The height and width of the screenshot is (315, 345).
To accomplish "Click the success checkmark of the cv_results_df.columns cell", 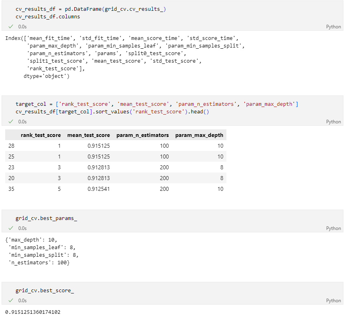I will pos(10,27).
